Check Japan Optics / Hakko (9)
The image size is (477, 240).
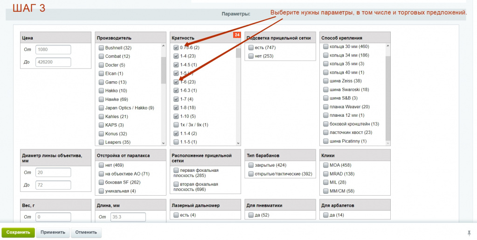click(x=101, y=108)
